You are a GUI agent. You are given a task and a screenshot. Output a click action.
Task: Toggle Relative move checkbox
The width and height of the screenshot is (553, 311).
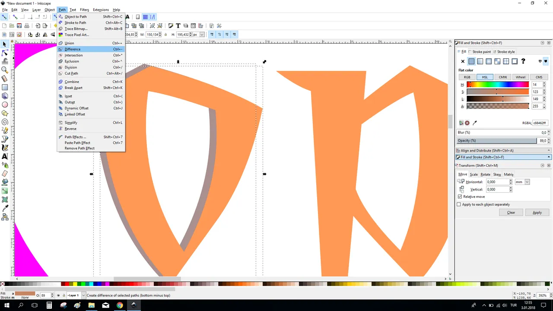click(x=460, y=197)
